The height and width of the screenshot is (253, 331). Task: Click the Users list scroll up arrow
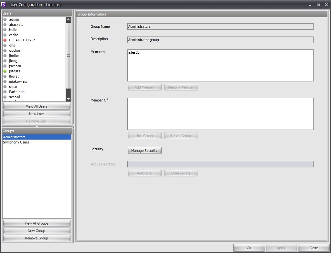point(68,19)
